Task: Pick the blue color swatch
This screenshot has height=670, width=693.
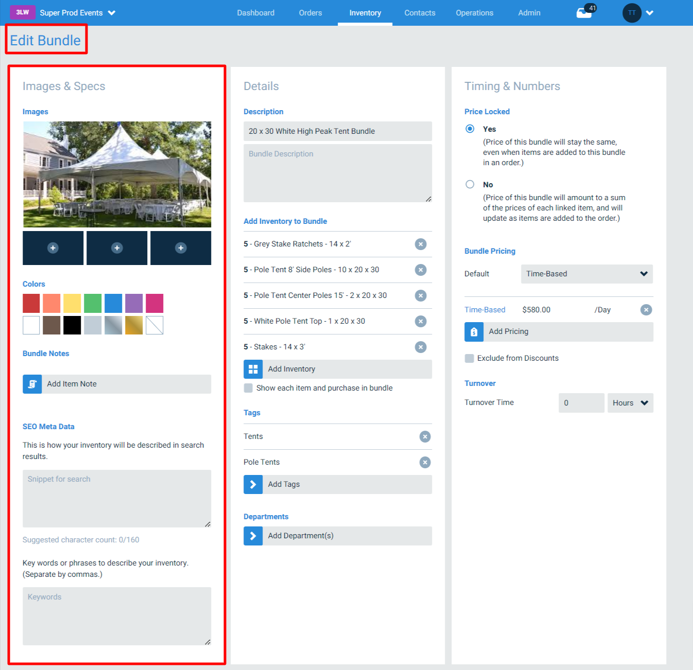Action: coord(113,304)
